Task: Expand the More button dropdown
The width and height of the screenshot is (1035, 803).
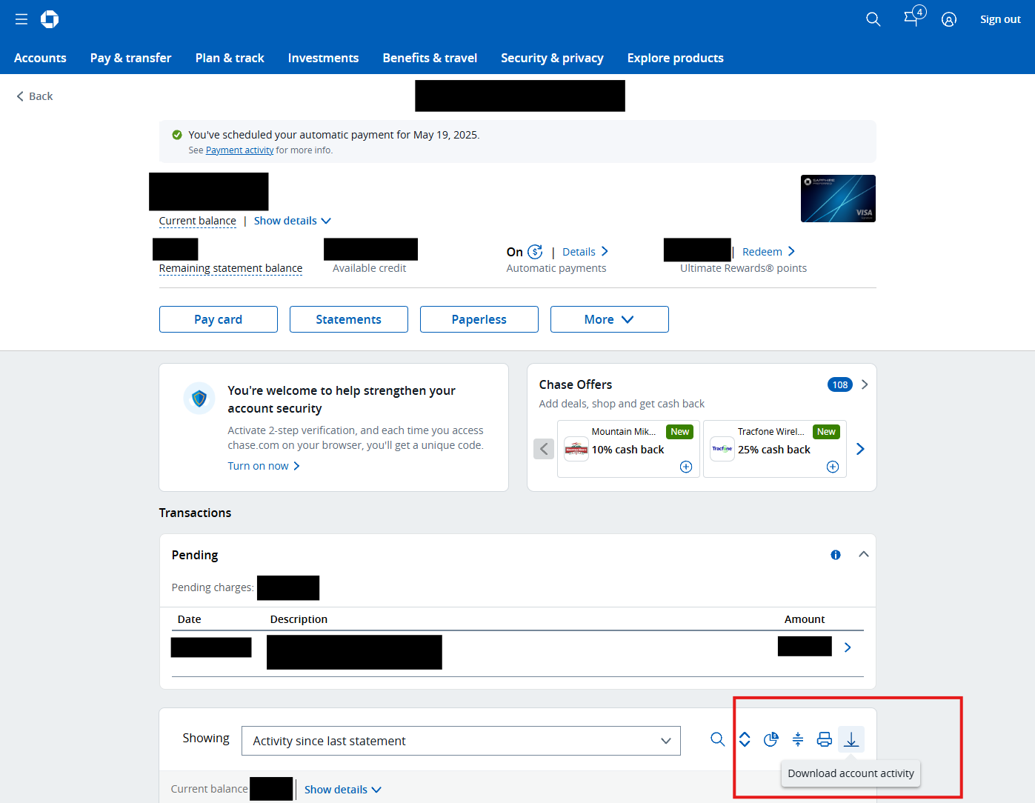Action: [609, 319]
